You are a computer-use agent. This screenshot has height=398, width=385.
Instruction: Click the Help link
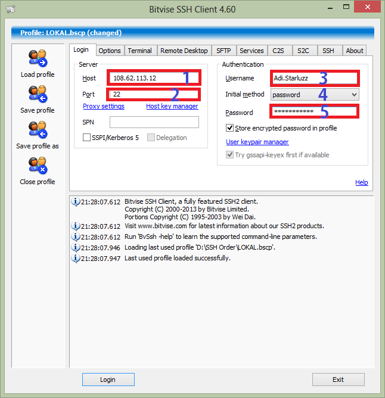pos(362,182)
